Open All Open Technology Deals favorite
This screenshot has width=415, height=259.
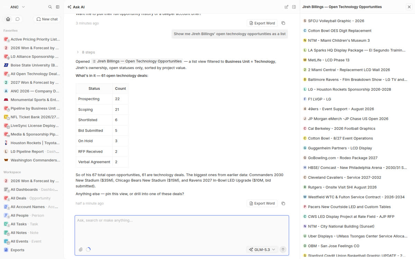(32, 74)
